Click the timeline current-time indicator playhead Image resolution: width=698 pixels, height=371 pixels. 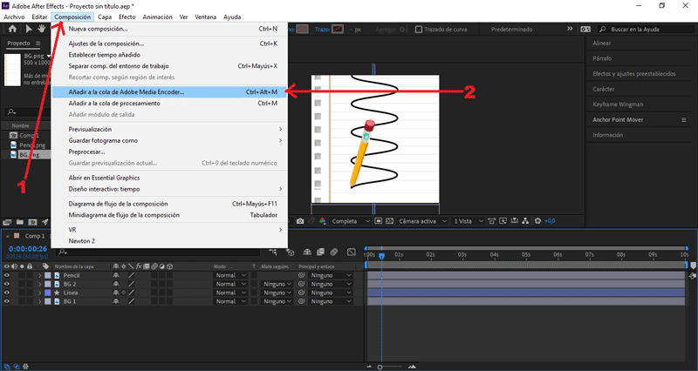pos(380,254)
